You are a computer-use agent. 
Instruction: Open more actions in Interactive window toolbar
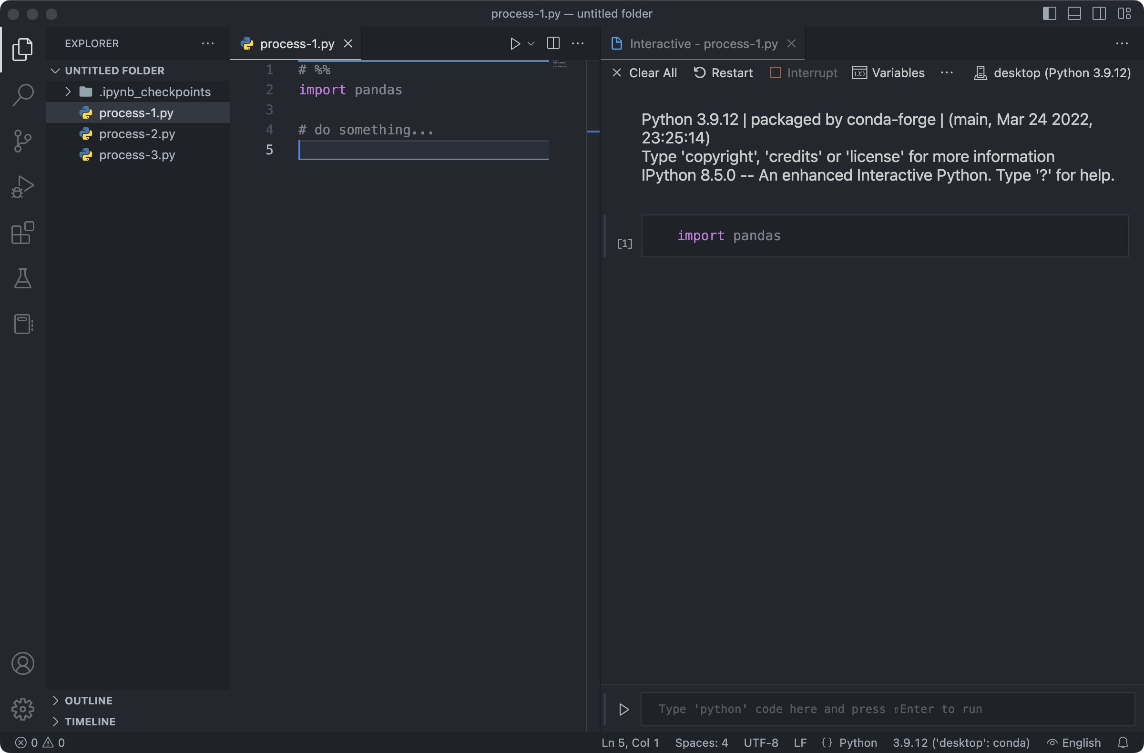947,72
